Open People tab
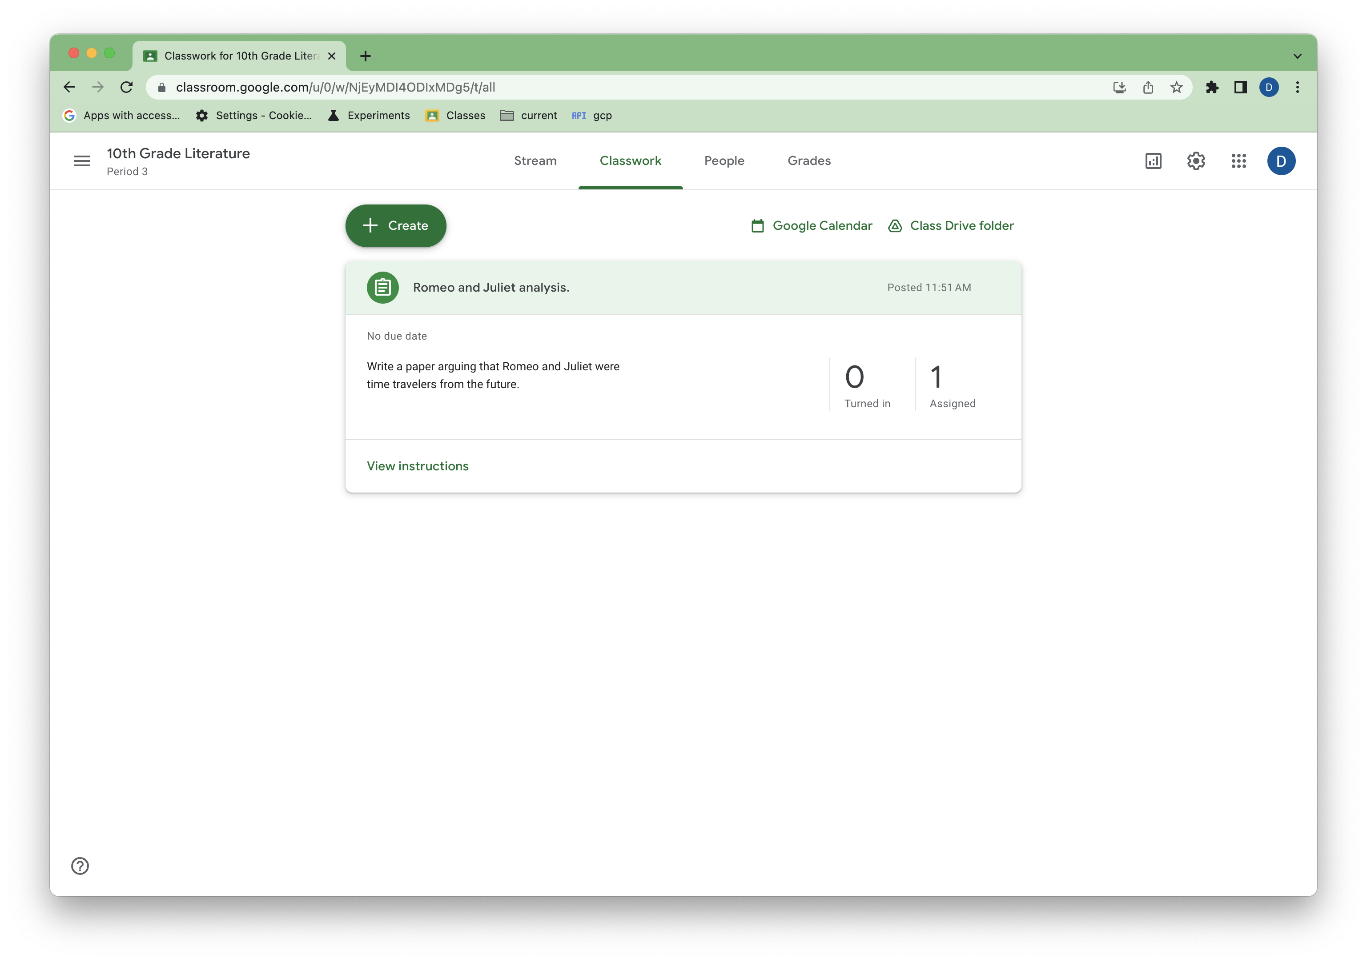1367x962 pixels. 724,160
